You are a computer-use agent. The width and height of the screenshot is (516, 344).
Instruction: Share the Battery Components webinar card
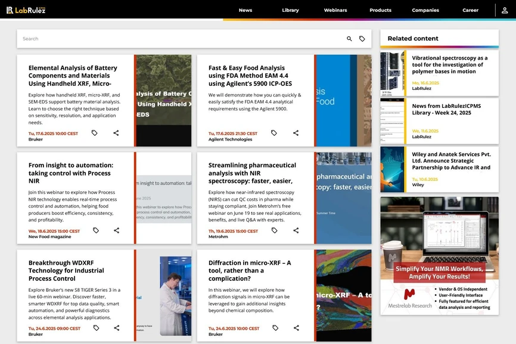click(116, 133)
